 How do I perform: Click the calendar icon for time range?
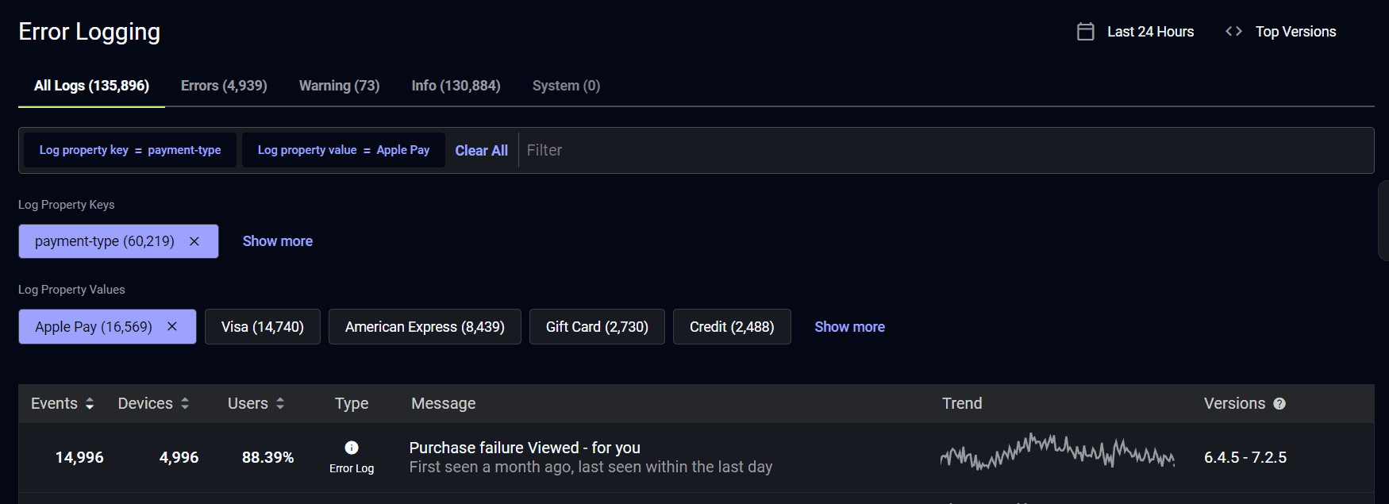1085,32
